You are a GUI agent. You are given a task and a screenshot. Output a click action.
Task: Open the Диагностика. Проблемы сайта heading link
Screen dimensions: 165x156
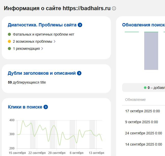click(x=42, y=25)
